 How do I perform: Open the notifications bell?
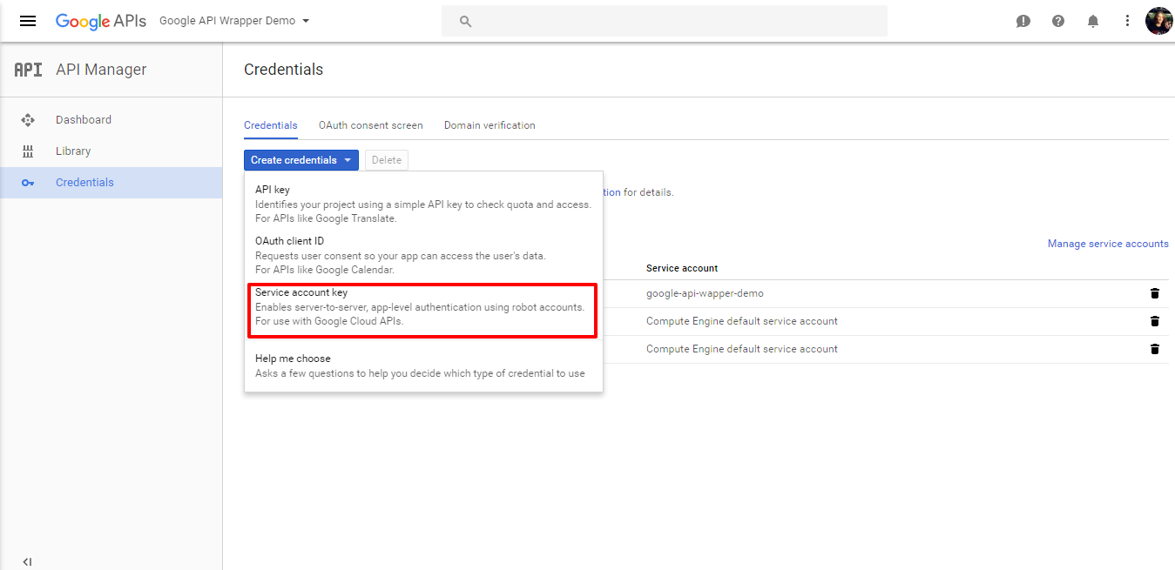pos(1093,21)
